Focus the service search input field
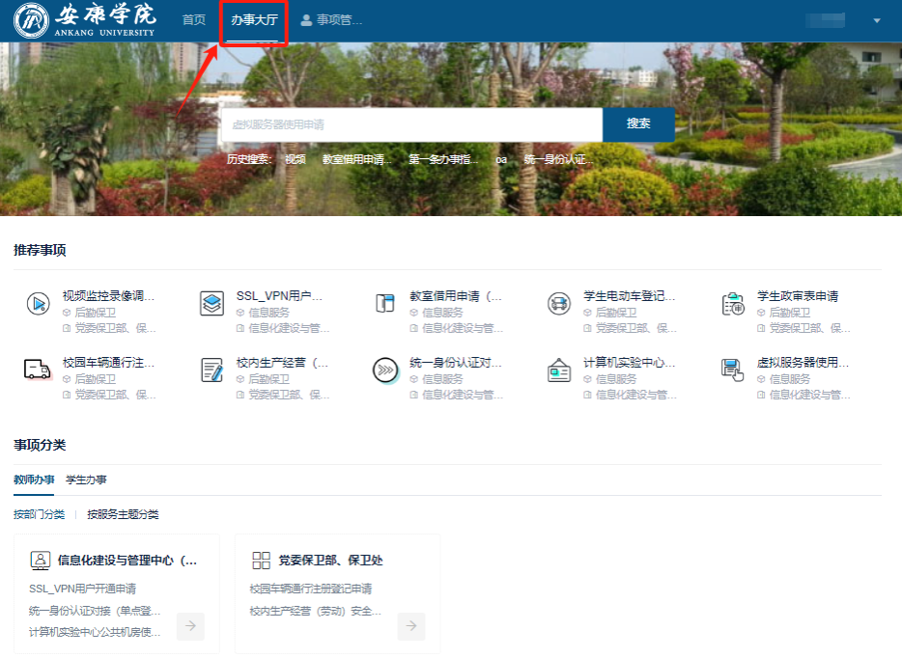 pos(412,124)
